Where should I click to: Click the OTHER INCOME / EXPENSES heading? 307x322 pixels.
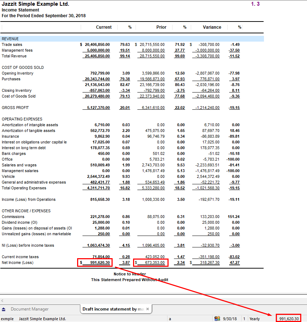pyautogui.click(x=26, y=211)
